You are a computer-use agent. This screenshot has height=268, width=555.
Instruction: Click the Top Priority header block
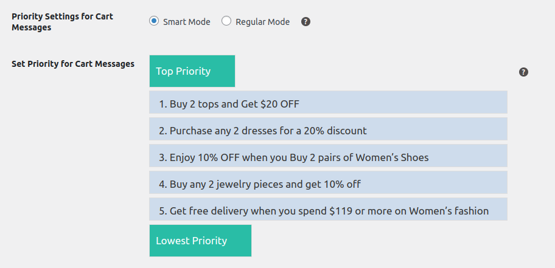[x=192, y=71]
